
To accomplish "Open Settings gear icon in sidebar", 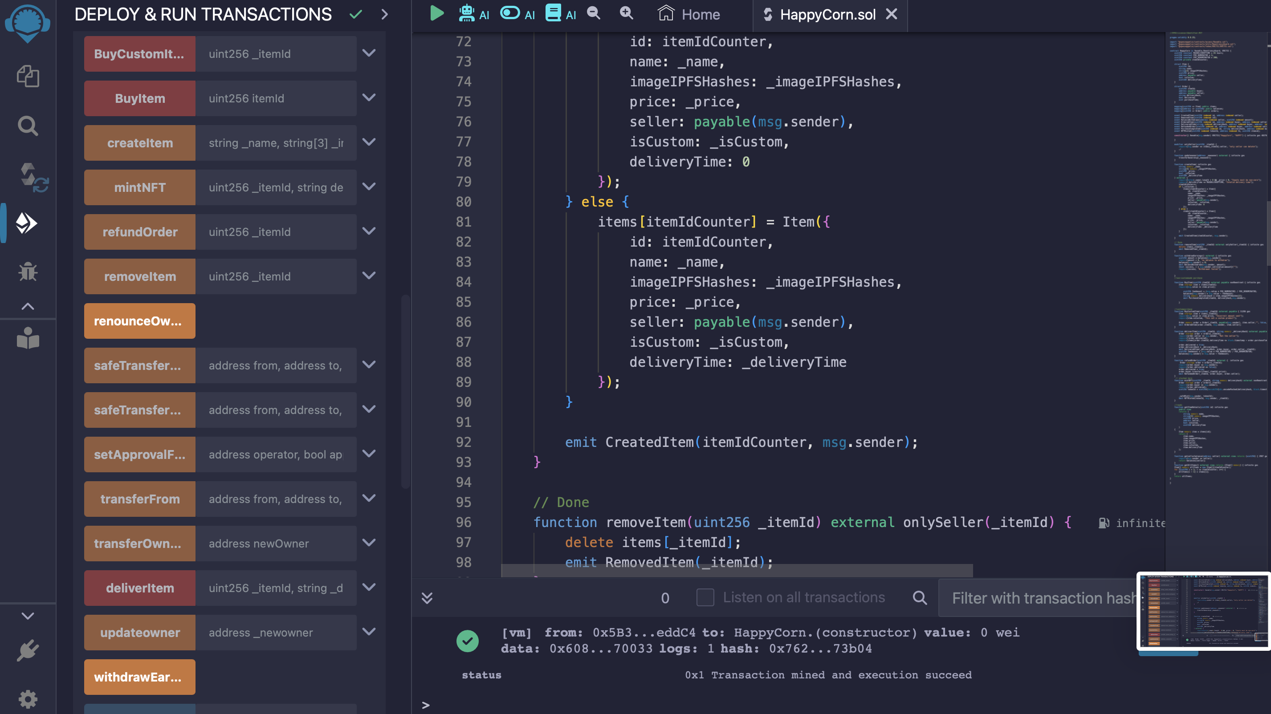I will coord(28,698).
